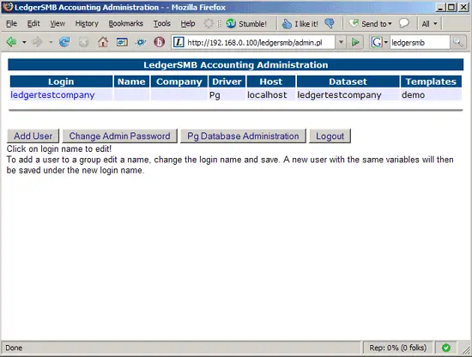
Task: Click the StumbleUpon Stumble! button
Action: tap(246, 23)
